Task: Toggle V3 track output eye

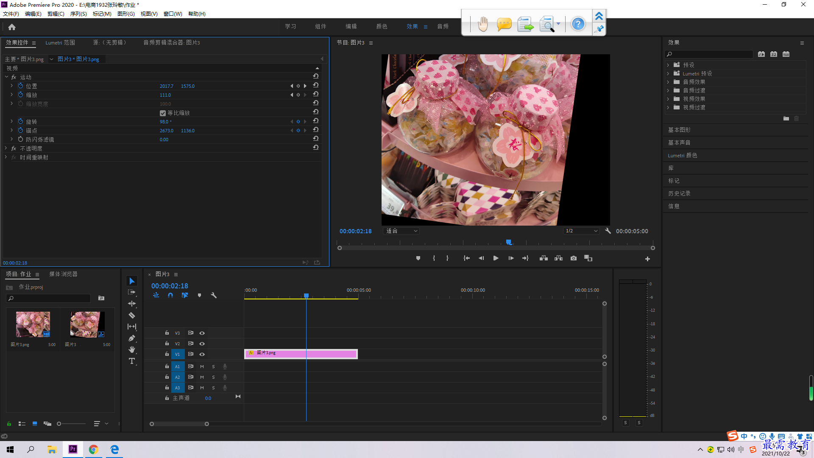Action: (202, 333)
